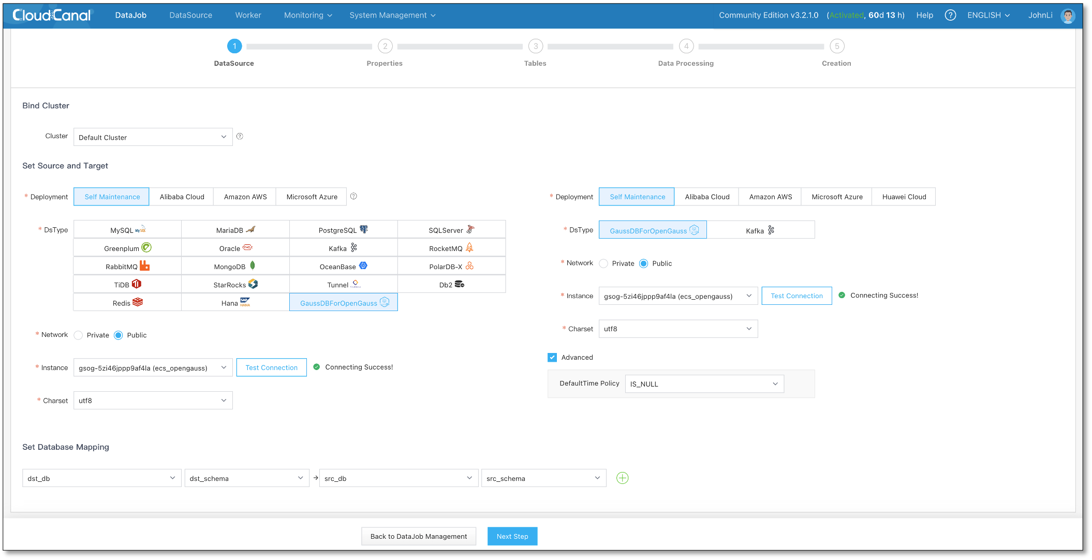Click the Test Connection button
This screenshot has width=1092, height=560.
(x=272, y=367)
